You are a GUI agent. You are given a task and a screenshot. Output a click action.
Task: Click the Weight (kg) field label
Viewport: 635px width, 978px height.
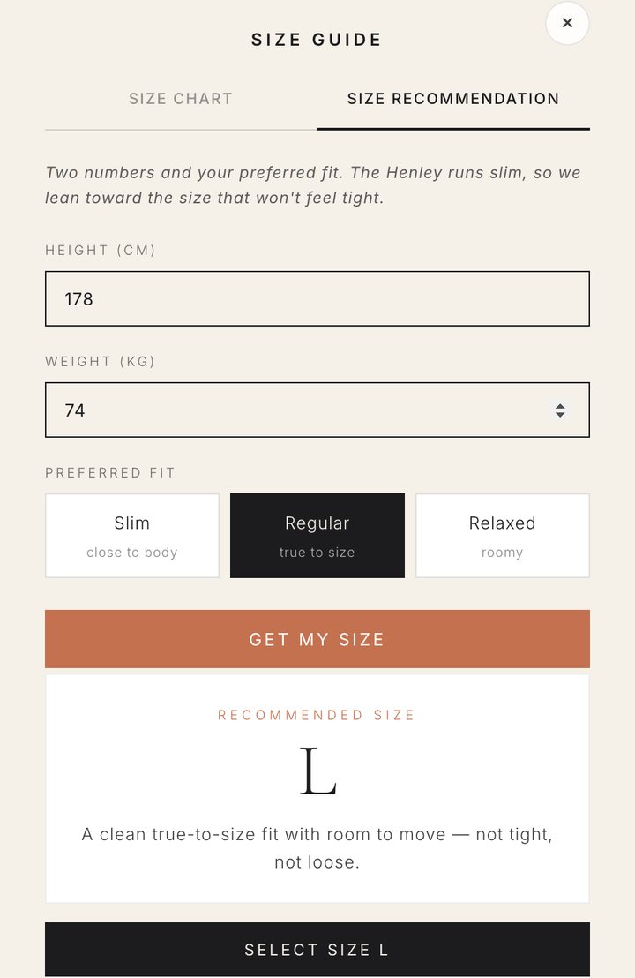pos(100,361)
